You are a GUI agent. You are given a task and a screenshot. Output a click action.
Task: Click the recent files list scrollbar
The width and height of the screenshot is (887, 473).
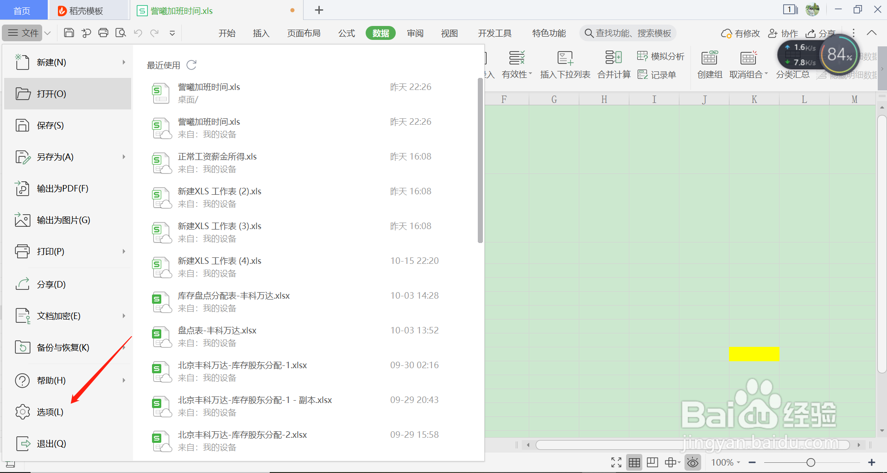pyautogui.click(x=480, y=160)
